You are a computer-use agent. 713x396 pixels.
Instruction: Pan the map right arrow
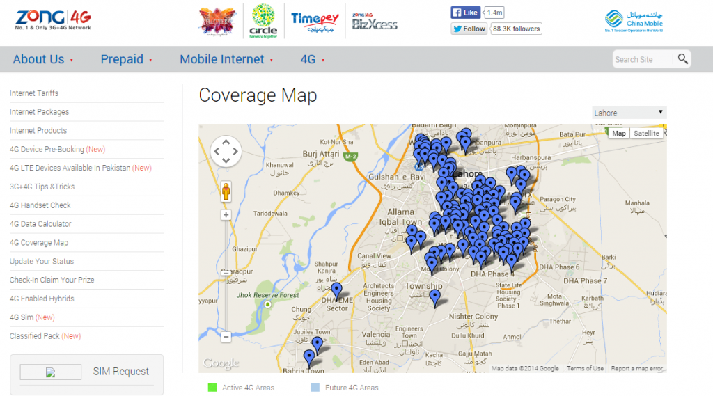pos(235,152)
